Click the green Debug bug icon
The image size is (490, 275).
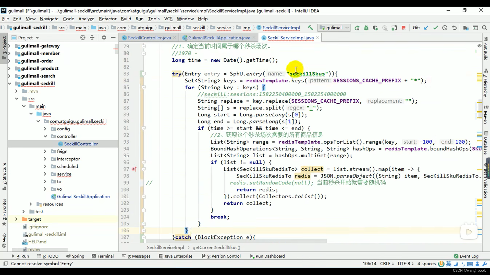point(366,28)
